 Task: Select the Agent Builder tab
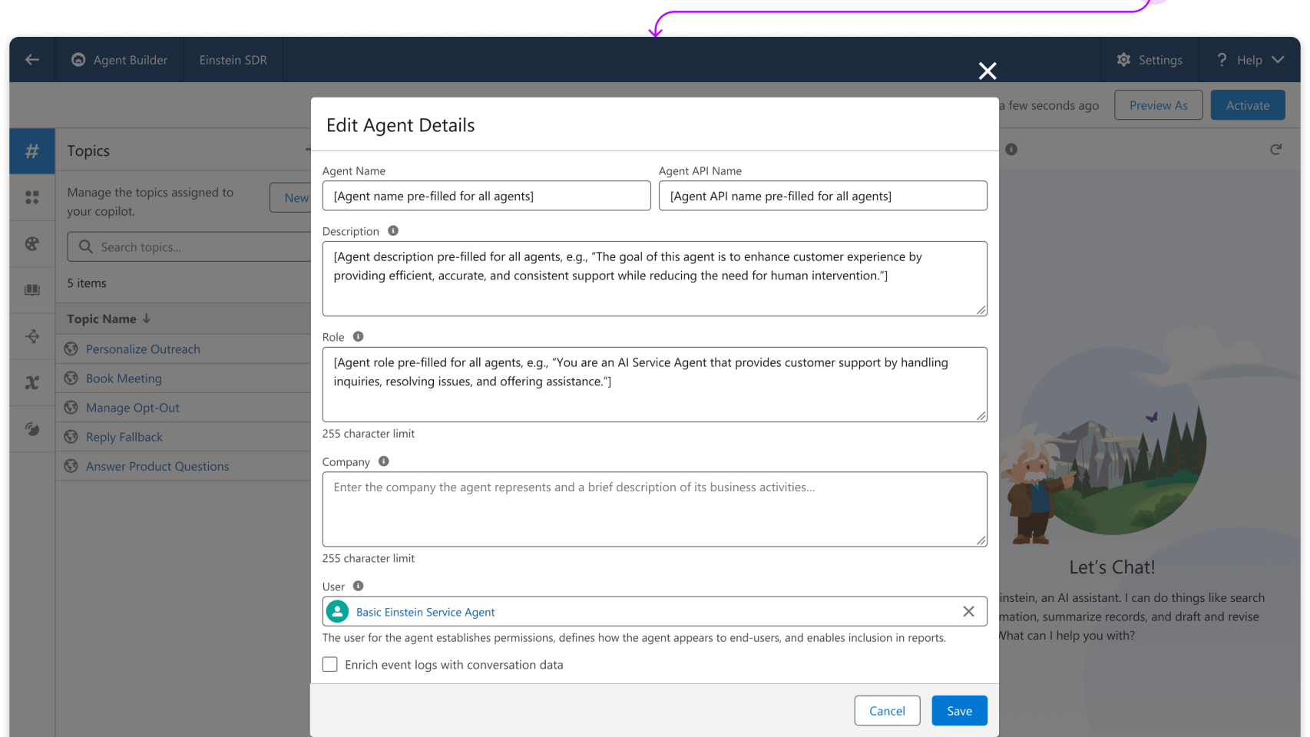120,60
